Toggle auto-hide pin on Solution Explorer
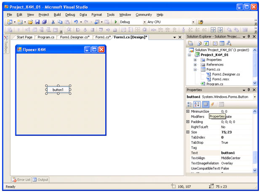Screen dimensions: 261x193 pos(249,37)
